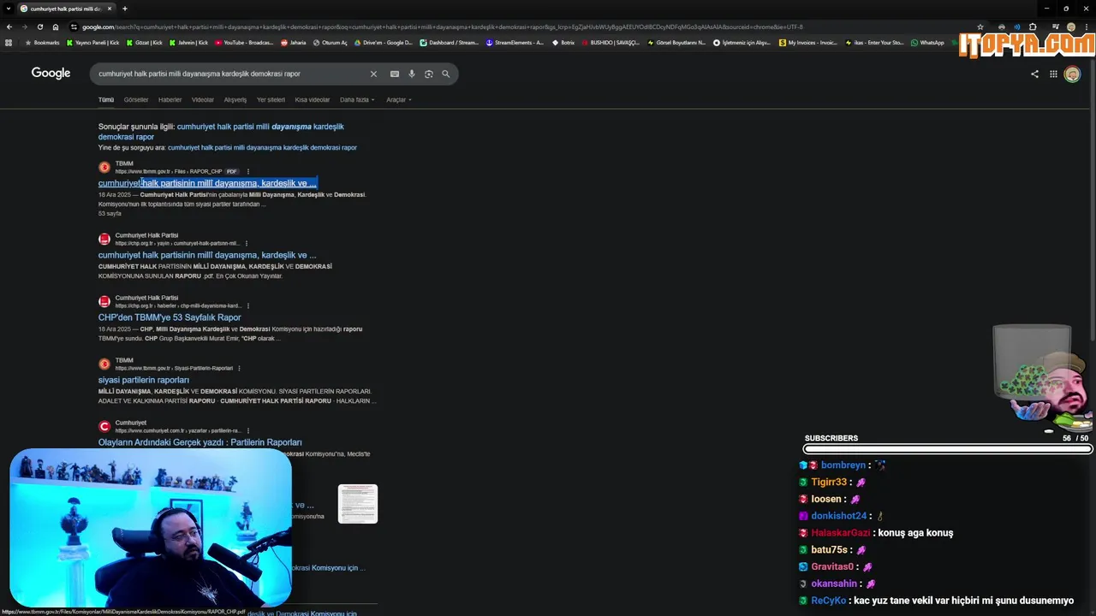The width and height of the screenshot is (1096, 616).
Task: Switch to the 'Yer siteleri' tab
Action: point(271,99)
